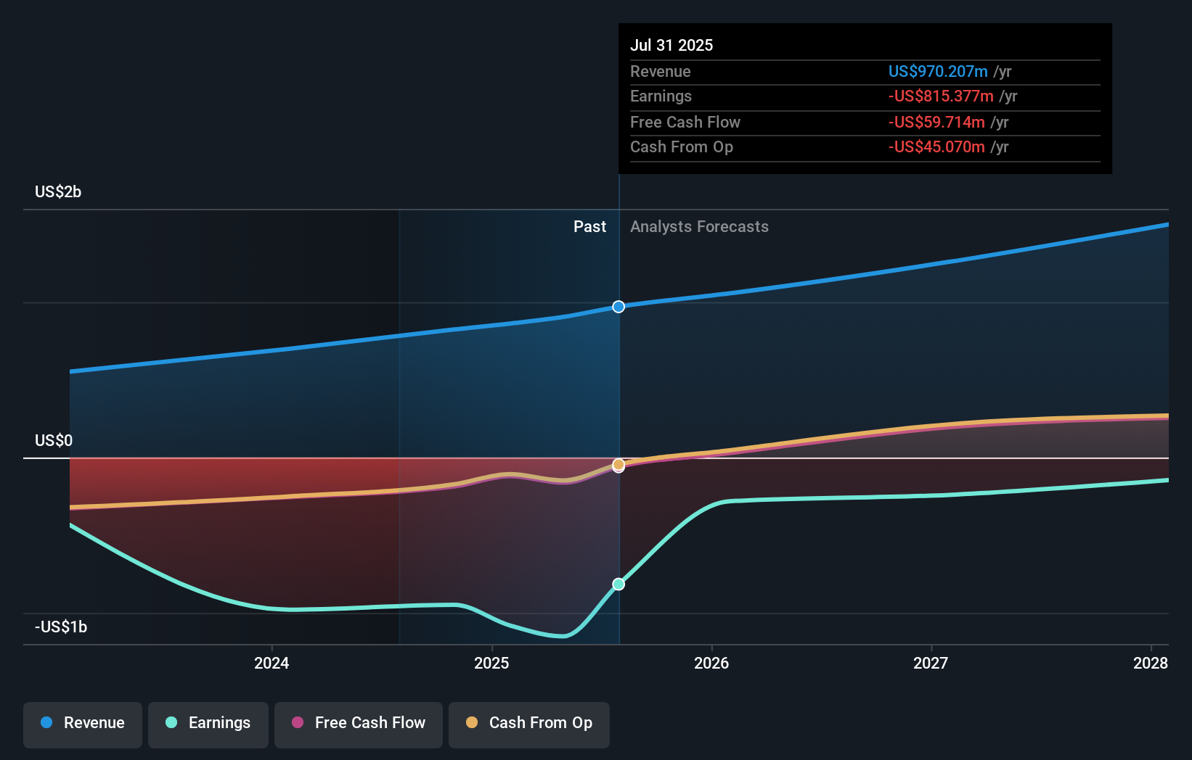Click the -US$59.714m free cash flow value
The width and height of the screenshot is (1192, 760).
pyautogui.click(x=936, y=123)
